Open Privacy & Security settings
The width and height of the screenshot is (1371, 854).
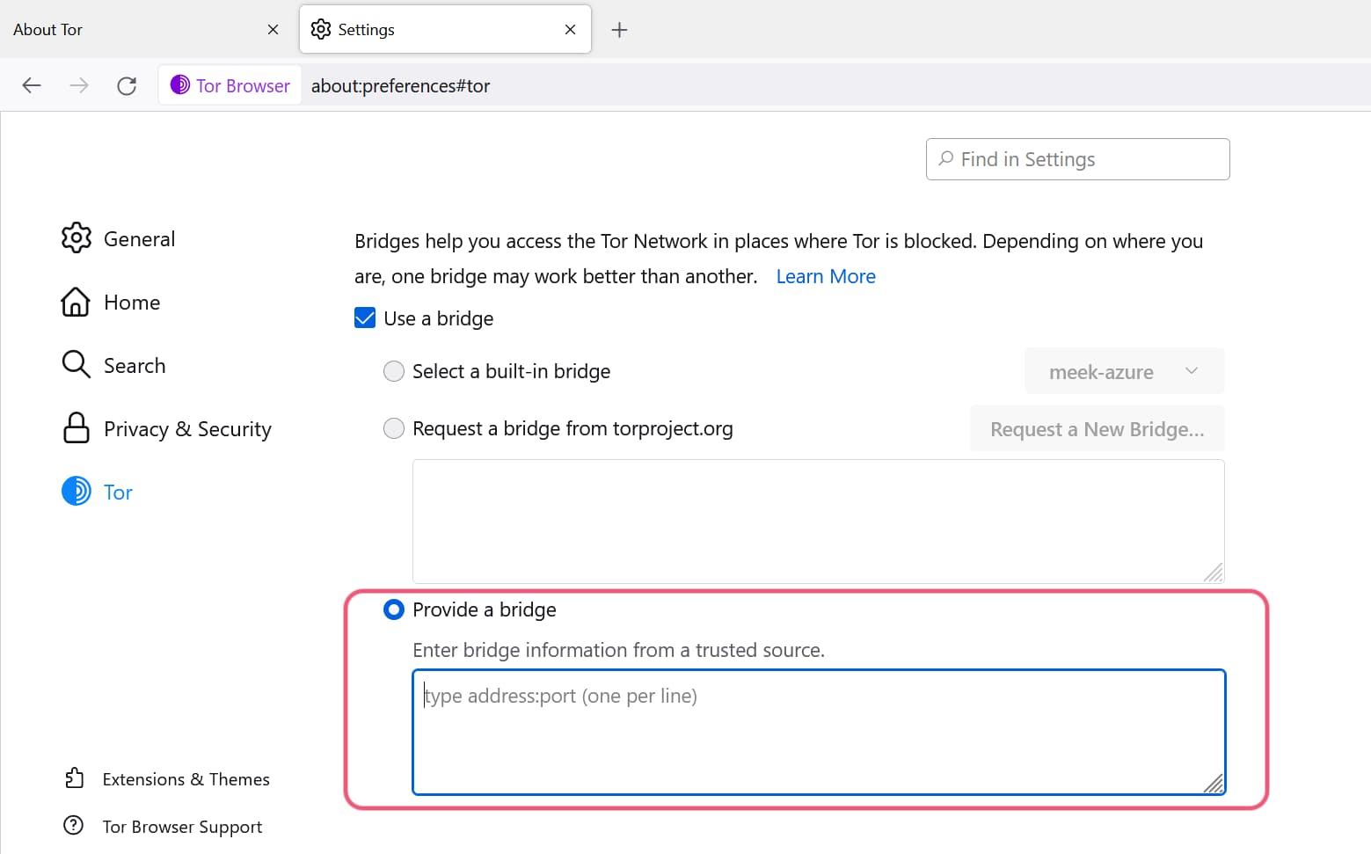coord(166,428)
